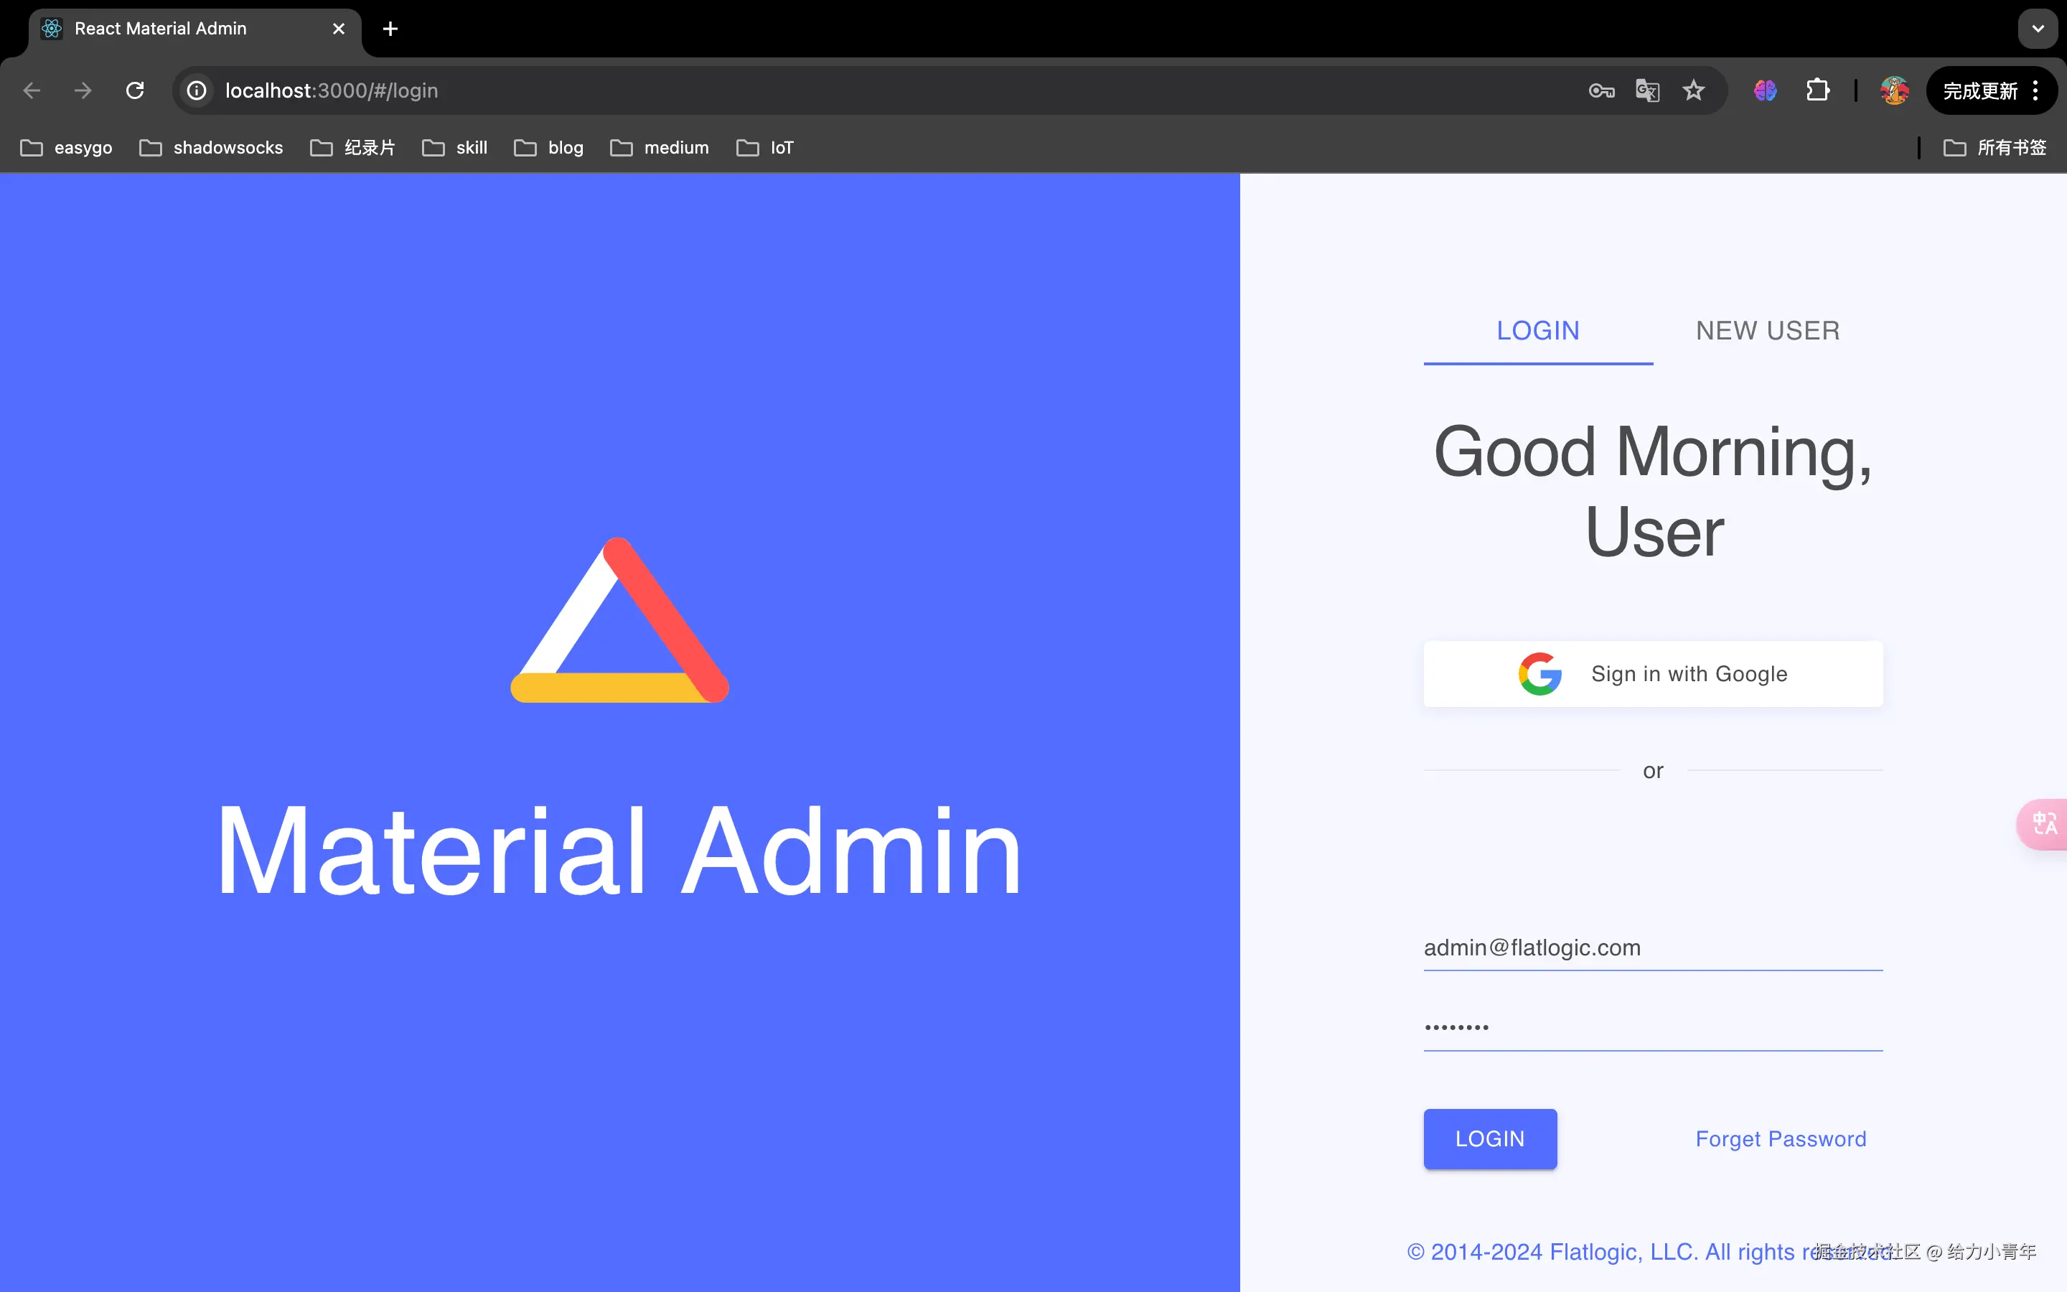Click the Forget Password link
Viewport: 2067px width, 1292px height.
tap(1780, 1138)
